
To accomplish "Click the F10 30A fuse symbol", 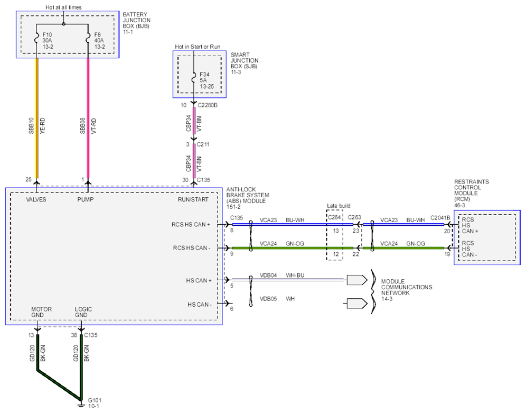I will click(36, 38).
